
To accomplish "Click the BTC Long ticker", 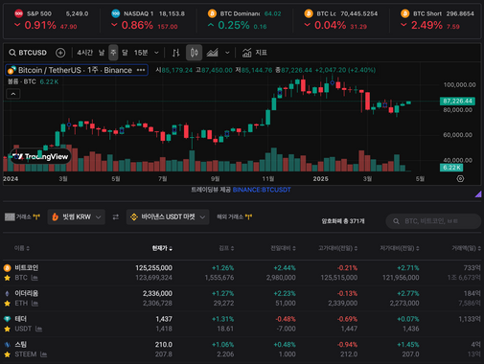I will pyautogui.click(x=341, y=20).
